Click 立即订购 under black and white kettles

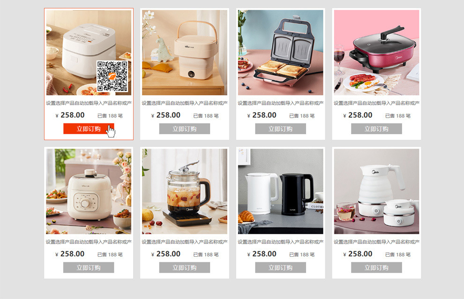(281, 268)
